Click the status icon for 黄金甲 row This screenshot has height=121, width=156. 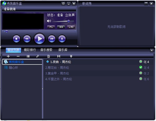click(141, 73)
